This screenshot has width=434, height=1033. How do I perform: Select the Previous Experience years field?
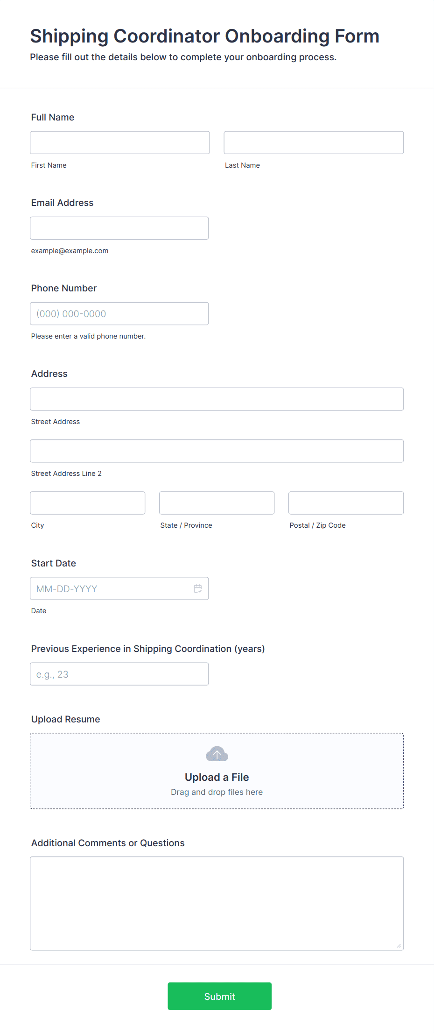coord(119,674)
